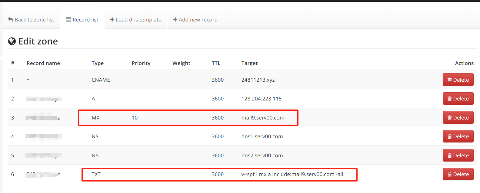480x193 pixels.
Task: Delete the A record 128.204.223.115
Action: 458,99
